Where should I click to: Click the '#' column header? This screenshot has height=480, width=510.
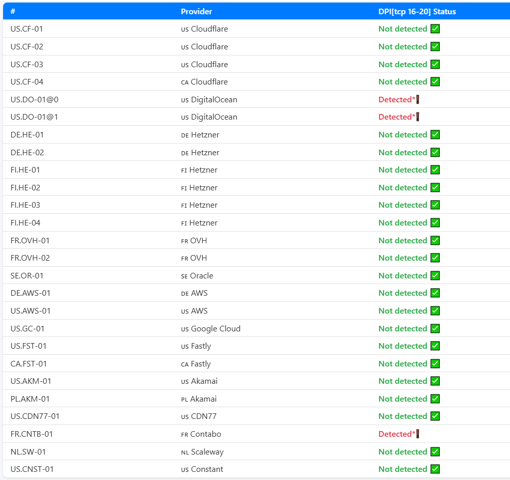[x=13, y=11]
